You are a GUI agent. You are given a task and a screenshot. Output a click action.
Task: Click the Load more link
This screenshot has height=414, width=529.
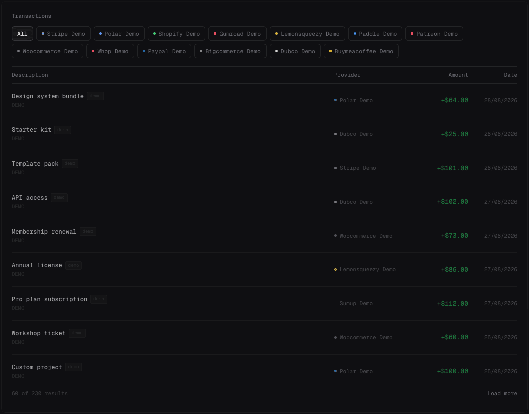(502, 393)
